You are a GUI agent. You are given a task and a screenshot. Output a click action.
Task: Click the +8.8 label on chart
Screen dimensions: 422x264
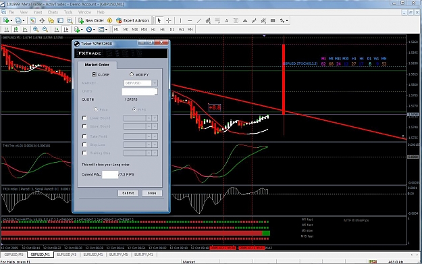tap(215, 107)
